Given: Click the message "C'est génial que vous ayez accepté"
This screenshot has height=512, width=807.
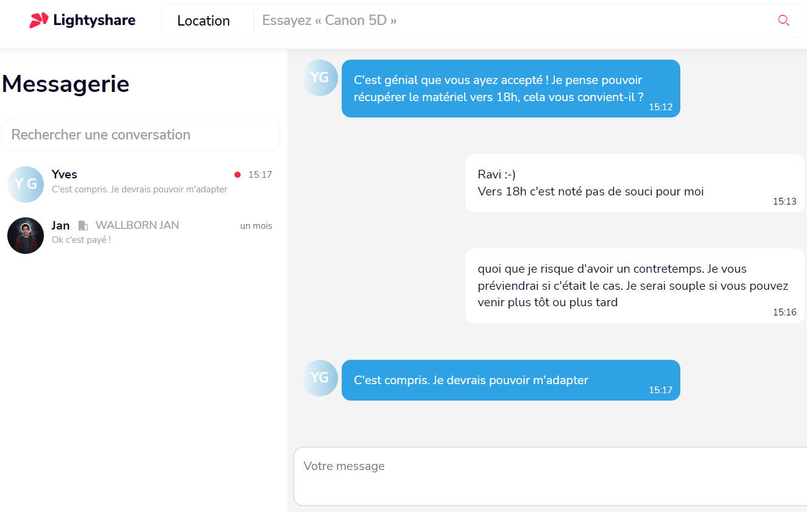Looking at the screenshot, I should [x=510, y=88].
